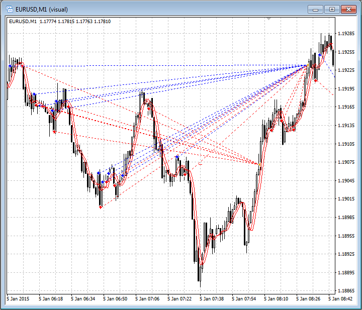Click the gray chart shift triangle marker
Screen dimensions: 362x310
pos(268,19)
